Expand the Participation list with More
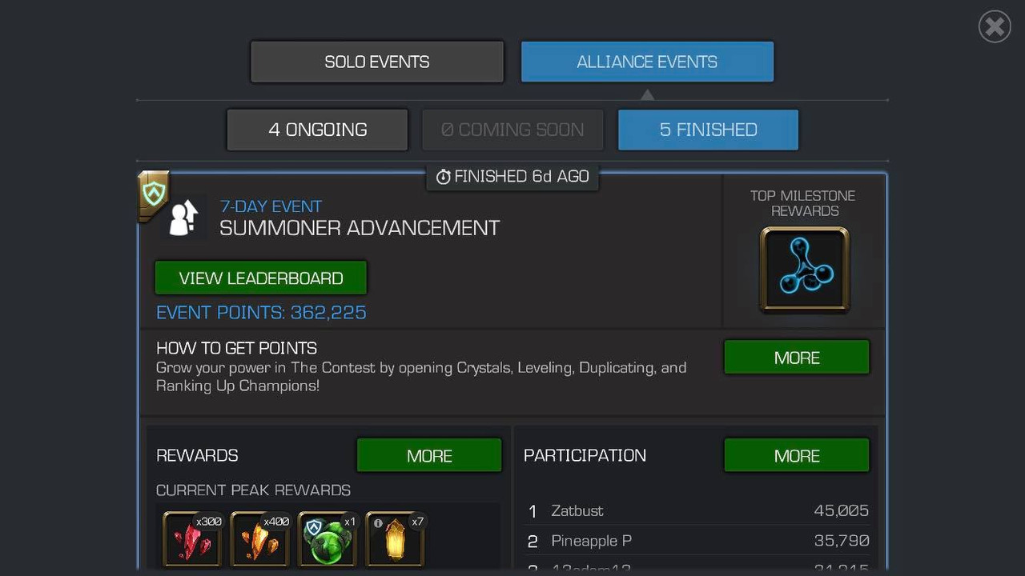 [x=797, y=455]
